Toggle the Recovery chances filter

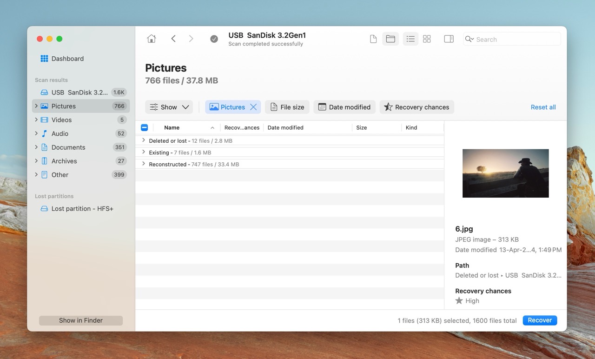[x=416, y=107]
